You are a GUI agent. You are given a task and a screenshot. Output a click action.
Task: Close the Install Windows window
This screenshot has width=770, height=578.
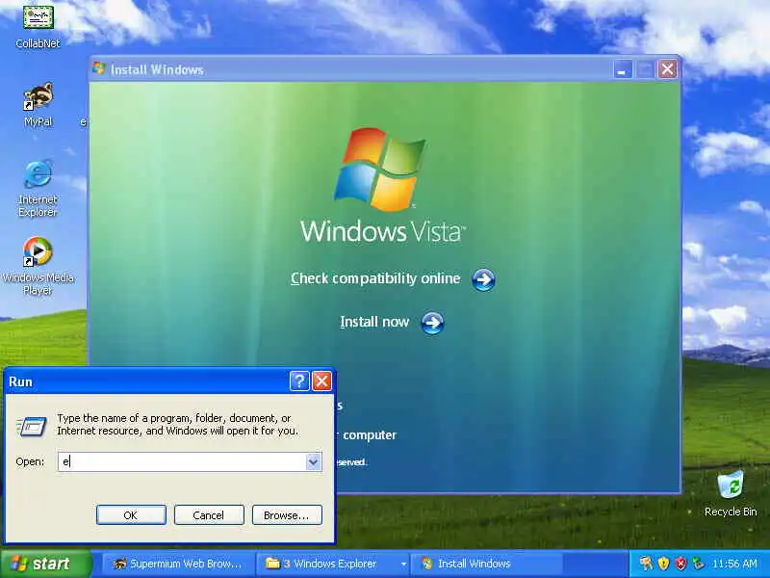(x=667, y=69)
